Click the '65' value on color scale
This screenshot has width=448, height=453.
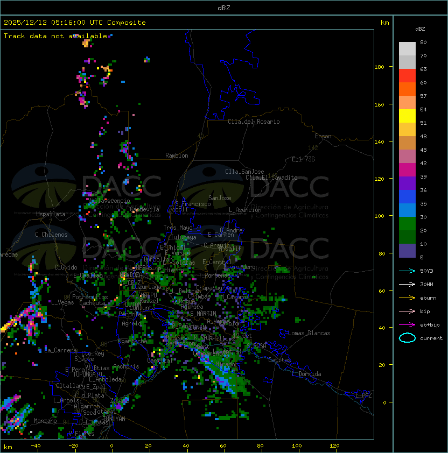423,69
